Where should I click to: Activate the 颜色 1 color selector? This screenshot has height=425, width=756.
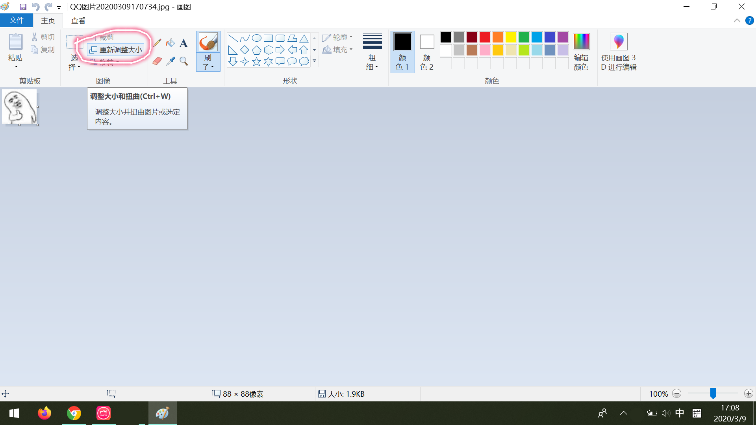coord(402,52)
